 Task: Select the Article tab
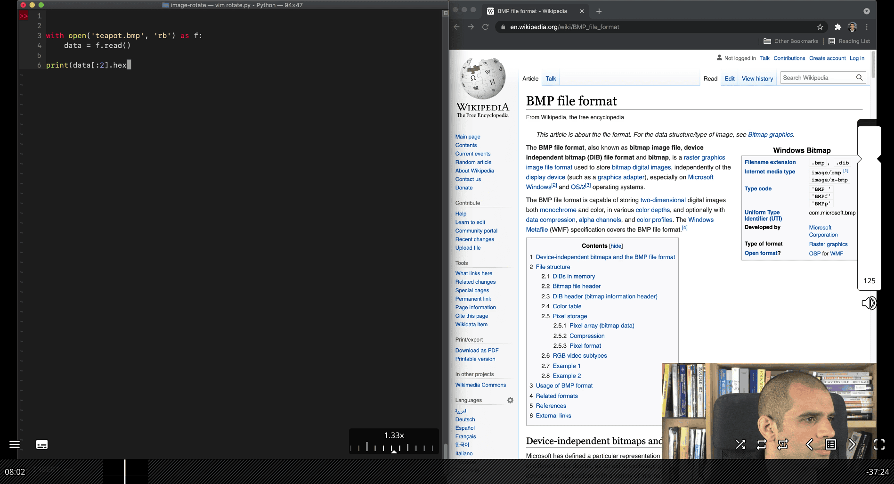(530, 79)
